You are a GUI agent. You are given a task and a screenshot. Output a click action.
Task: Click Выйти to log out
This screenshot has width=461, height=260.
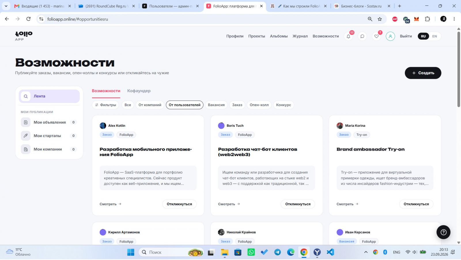pos(406,36)
